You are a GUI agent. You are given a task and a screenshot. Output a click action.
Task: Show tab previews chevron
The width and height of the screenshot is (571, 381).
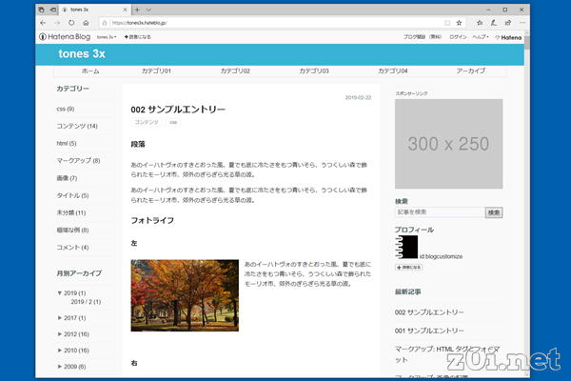pos(148,10)
